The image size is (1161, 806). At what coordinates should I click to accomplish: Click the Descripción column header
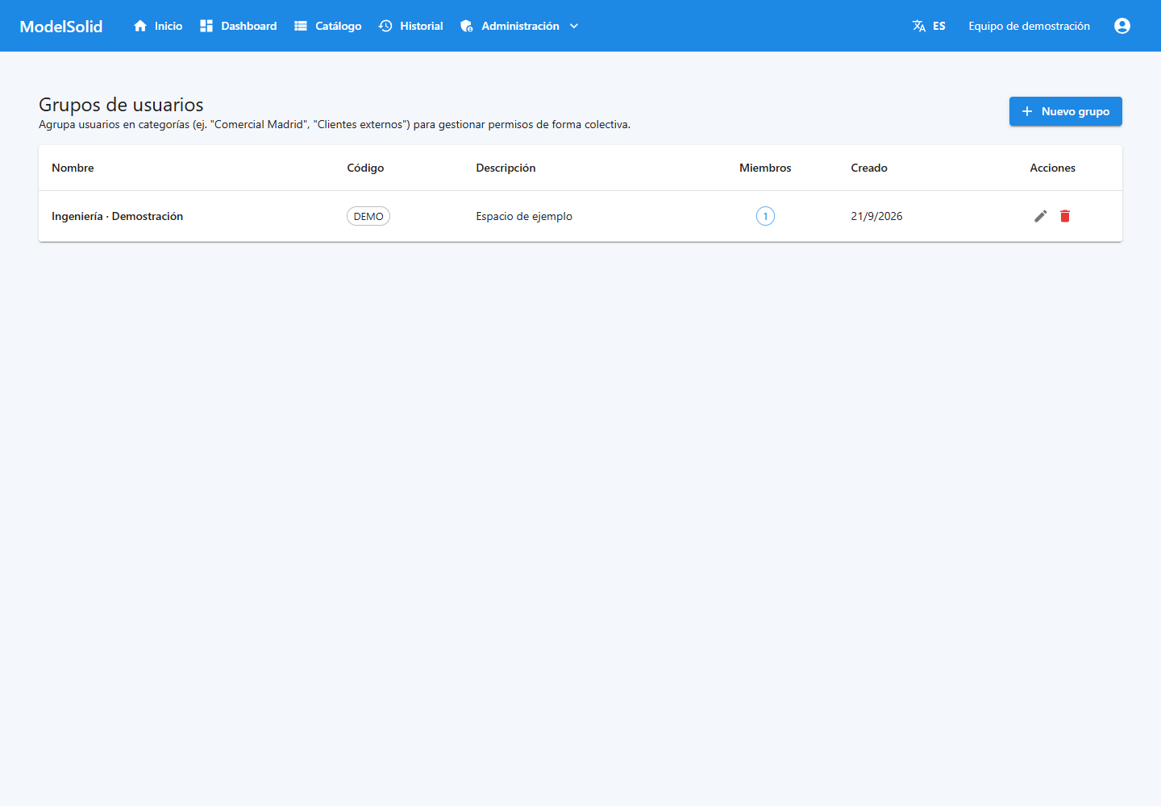(506, 168)
